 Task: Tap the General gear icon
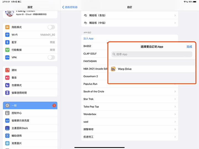[7, 105]
